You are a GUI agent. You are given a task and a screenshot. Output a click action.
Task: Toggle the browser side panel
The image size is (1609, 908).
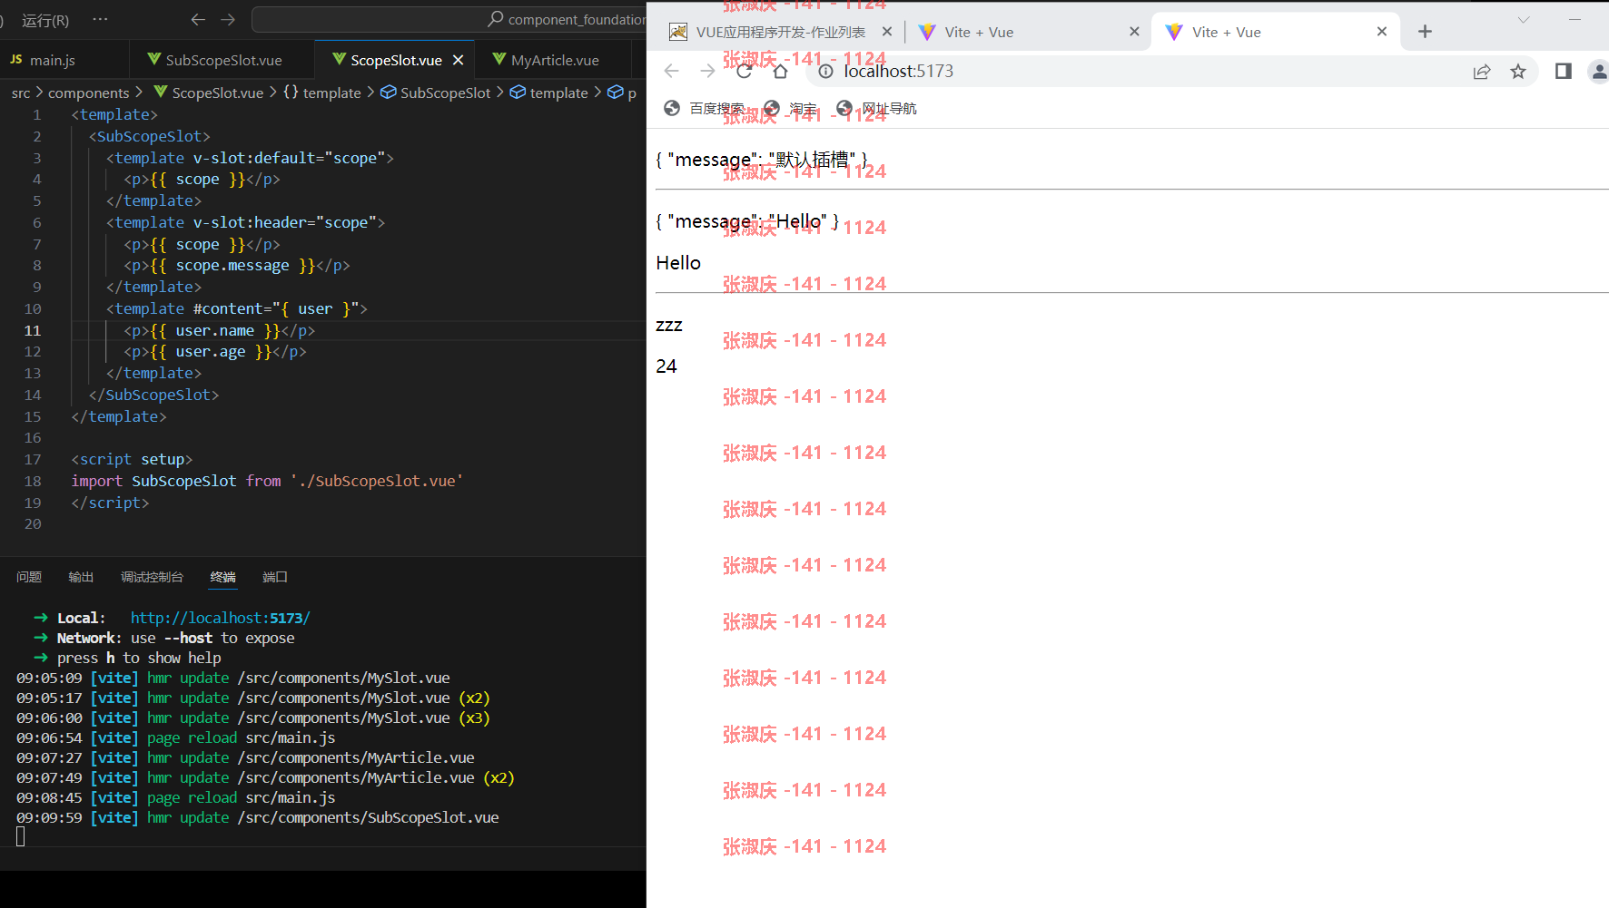tap(1563, 71)
